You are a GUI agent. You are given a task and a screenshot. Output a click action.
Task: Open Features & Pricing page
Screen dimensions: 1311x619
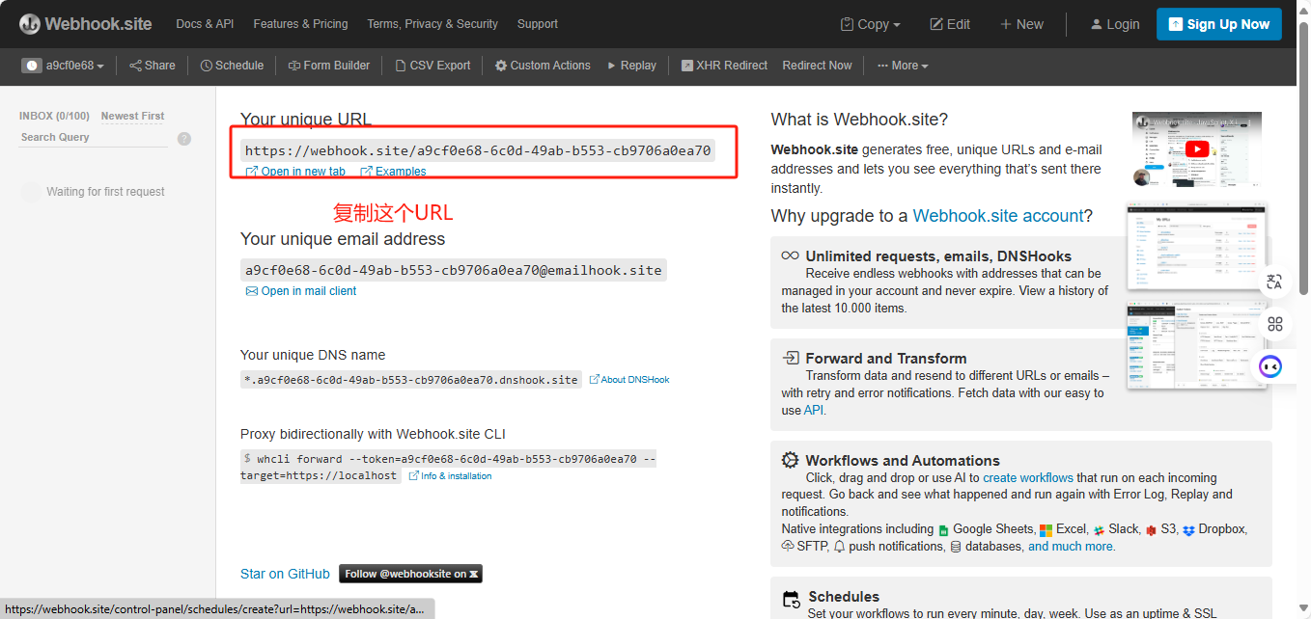coord(300,24)
